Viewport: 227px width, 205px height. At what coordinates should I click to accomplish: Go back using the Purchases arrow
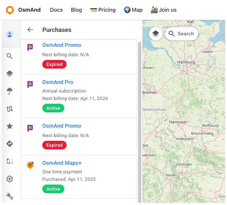(30, 30)
